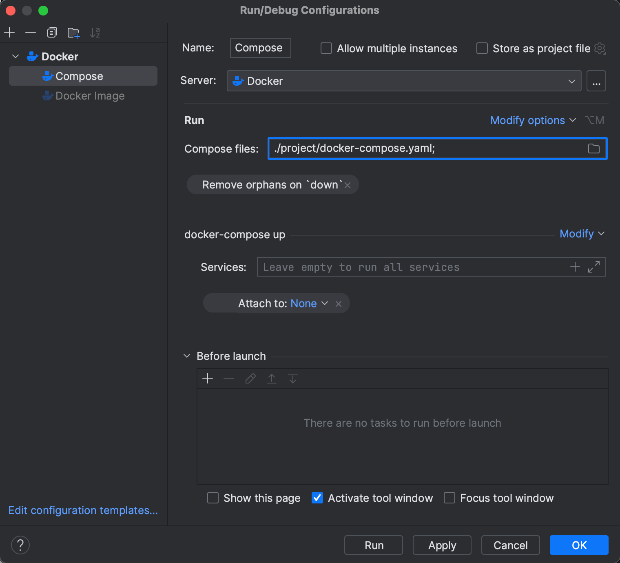Browse for a compose file
The width and height of the screenshot is (620, 563).
[x=593, y=149]
